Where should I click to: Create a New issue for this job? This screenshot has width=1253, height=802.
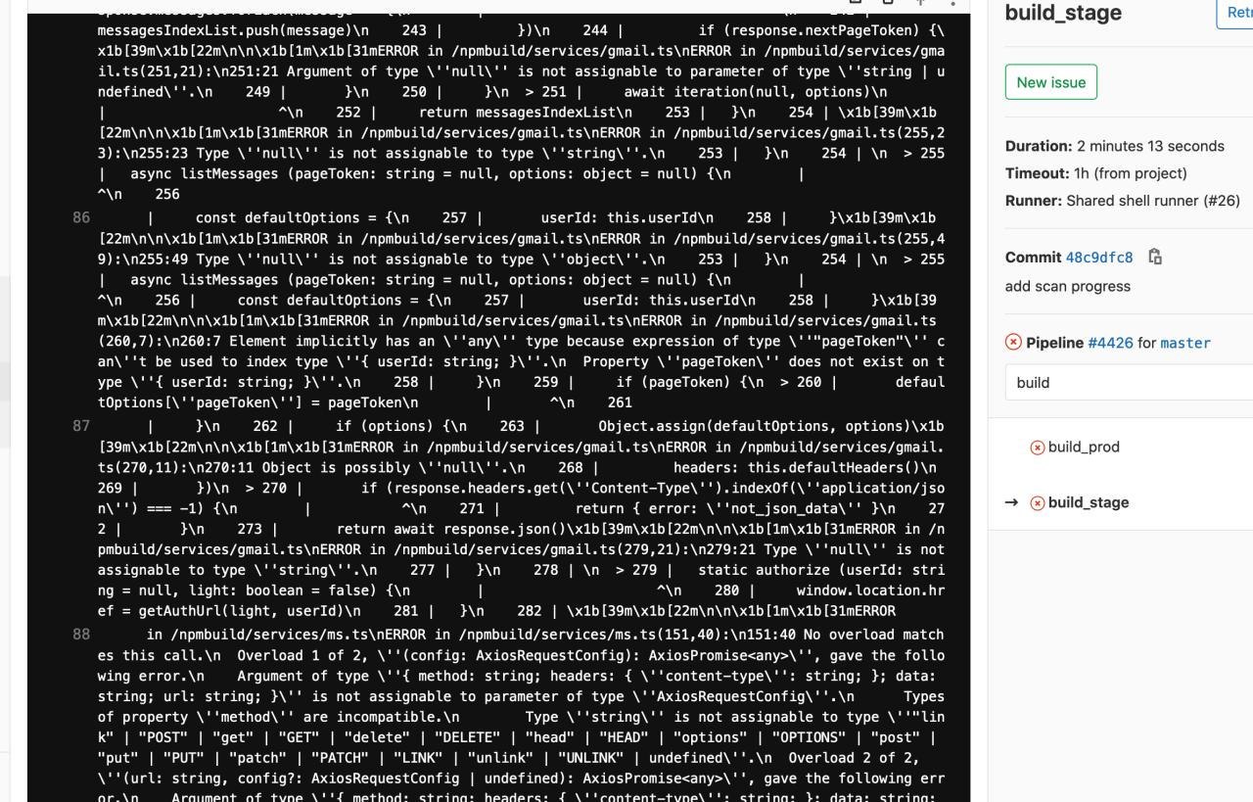pos(1051,82)
